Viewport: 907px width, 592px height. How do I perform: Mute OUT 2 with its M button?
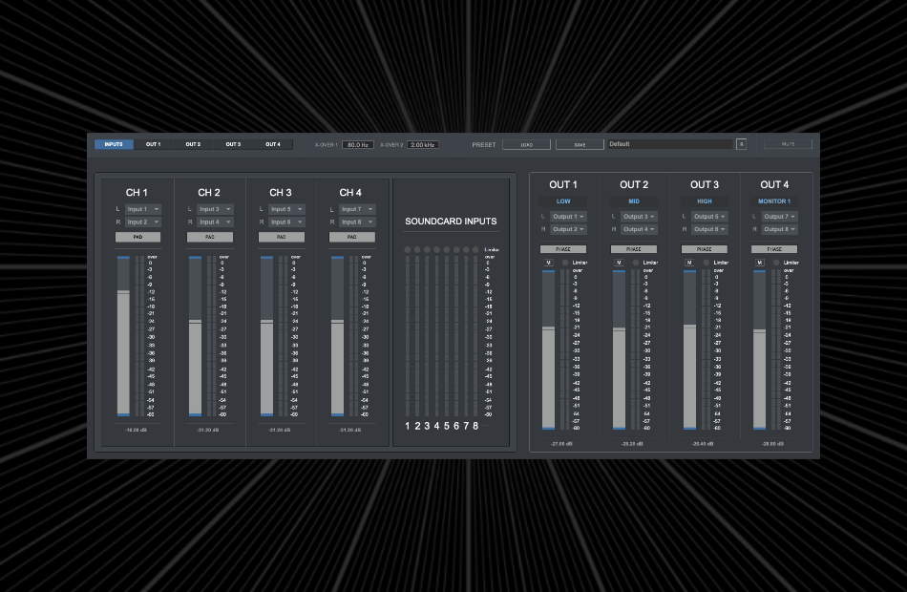[x=619, y=263]
